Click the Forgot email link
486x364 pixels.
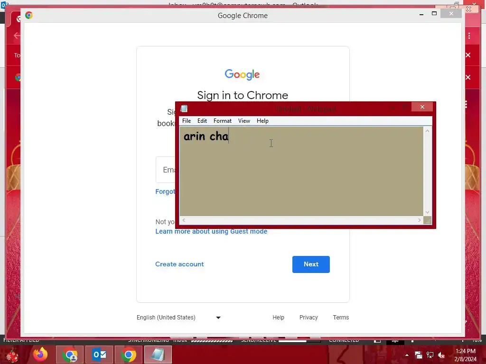point(165,191)
